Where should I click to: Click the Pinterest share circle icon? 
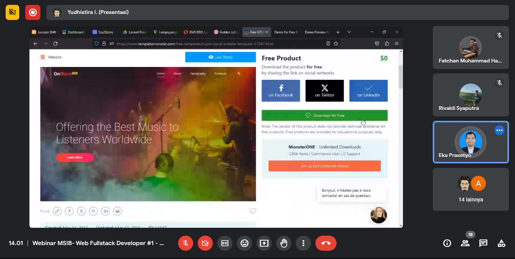(93, 211)
